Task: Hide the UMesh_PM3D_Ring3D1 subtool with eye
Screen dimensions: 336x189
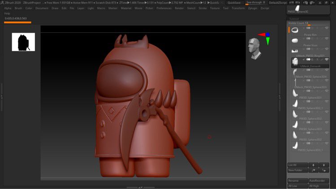Action: point(327,49)
